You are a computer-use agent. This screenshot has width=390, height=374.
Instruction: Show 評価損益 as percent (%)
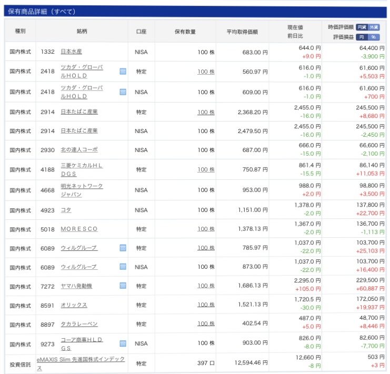pos(374,37)
